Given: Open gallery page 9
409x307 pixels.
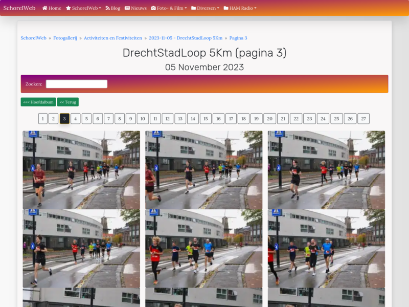Looking at the screenshot, I should pyautogui.click(x=131, y=119).
